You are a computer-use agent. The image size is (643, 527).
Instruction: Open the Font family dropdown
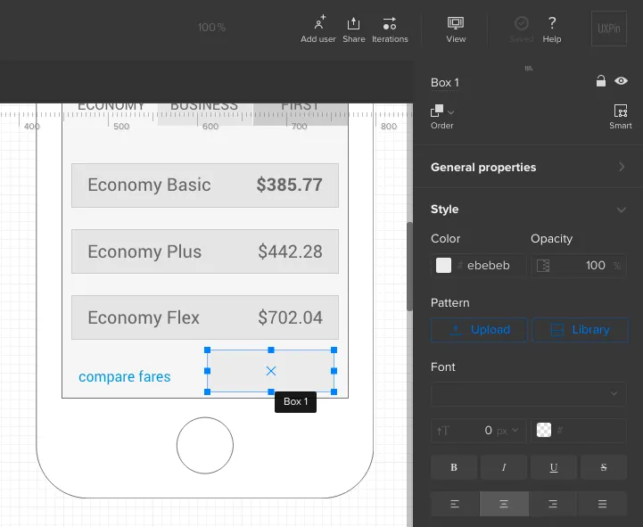(529, 394)
